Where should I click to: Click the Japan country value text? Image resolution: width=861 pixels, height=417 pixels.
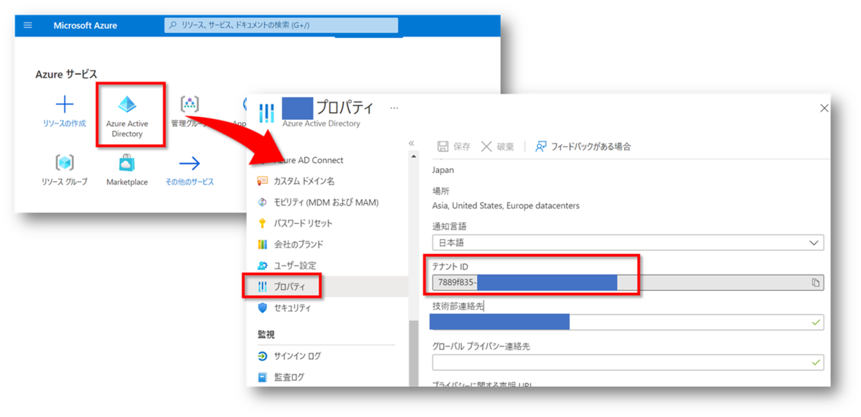[443, 170]
